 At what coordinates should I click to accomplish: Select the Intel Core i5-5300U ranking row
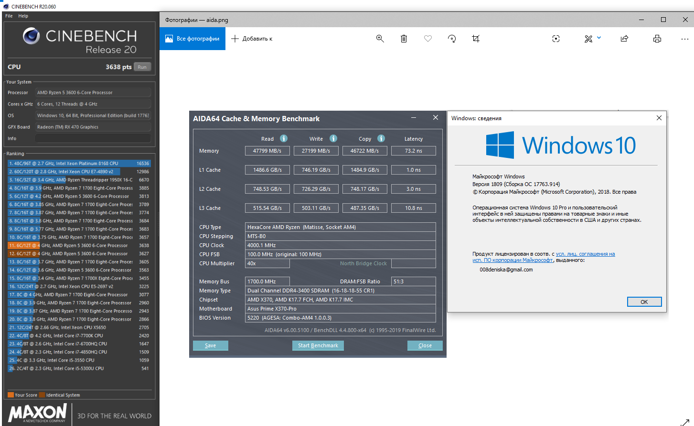(x=79, y=369)
